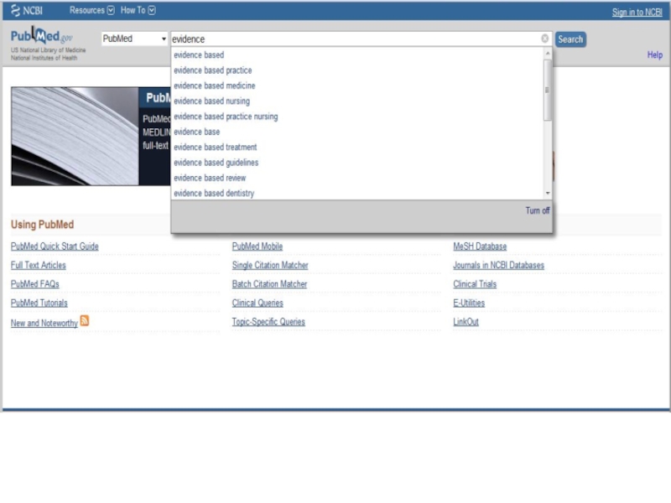Select 'evidence based medicine' suggestion
This screenshot has width=671, height=503.
215,86
